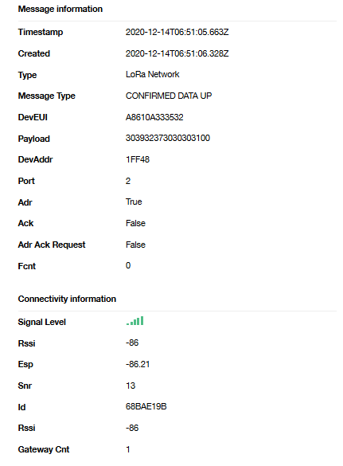Click the Esp value -86.21
The width and height of the screenshot is (343, 466).
coord(138,364)
